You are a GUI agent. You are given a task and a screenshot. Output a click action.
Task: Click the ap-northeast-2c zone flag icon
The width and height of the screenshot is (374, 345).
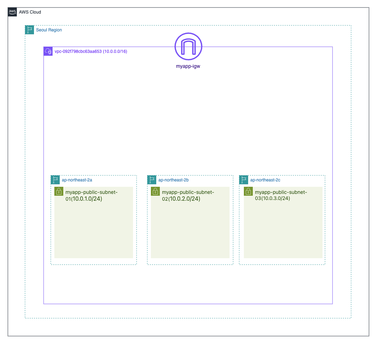pyautogui.click(x=243, y=180)
